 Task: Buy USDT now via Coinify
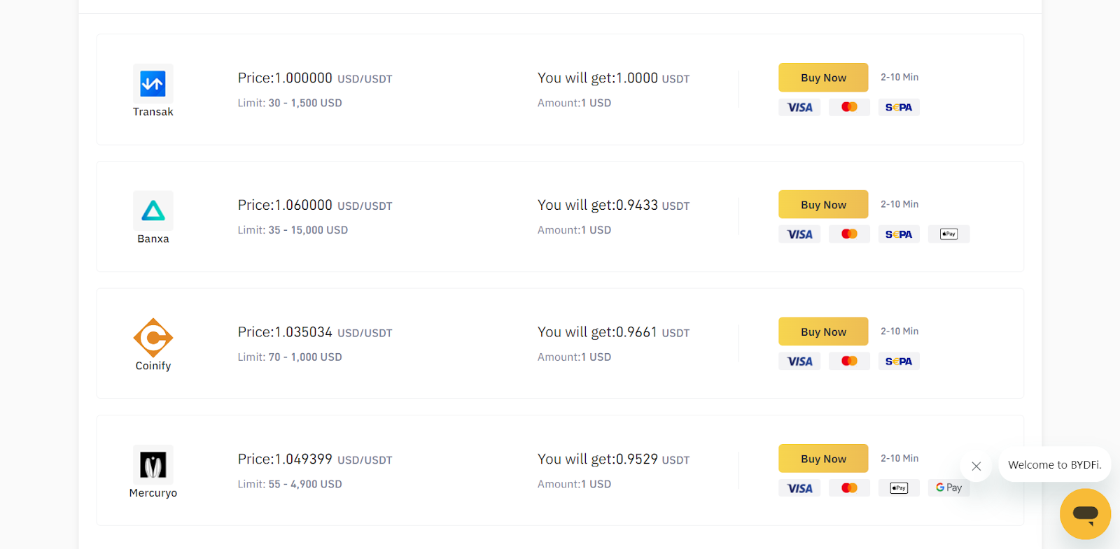tap(823, 331)
